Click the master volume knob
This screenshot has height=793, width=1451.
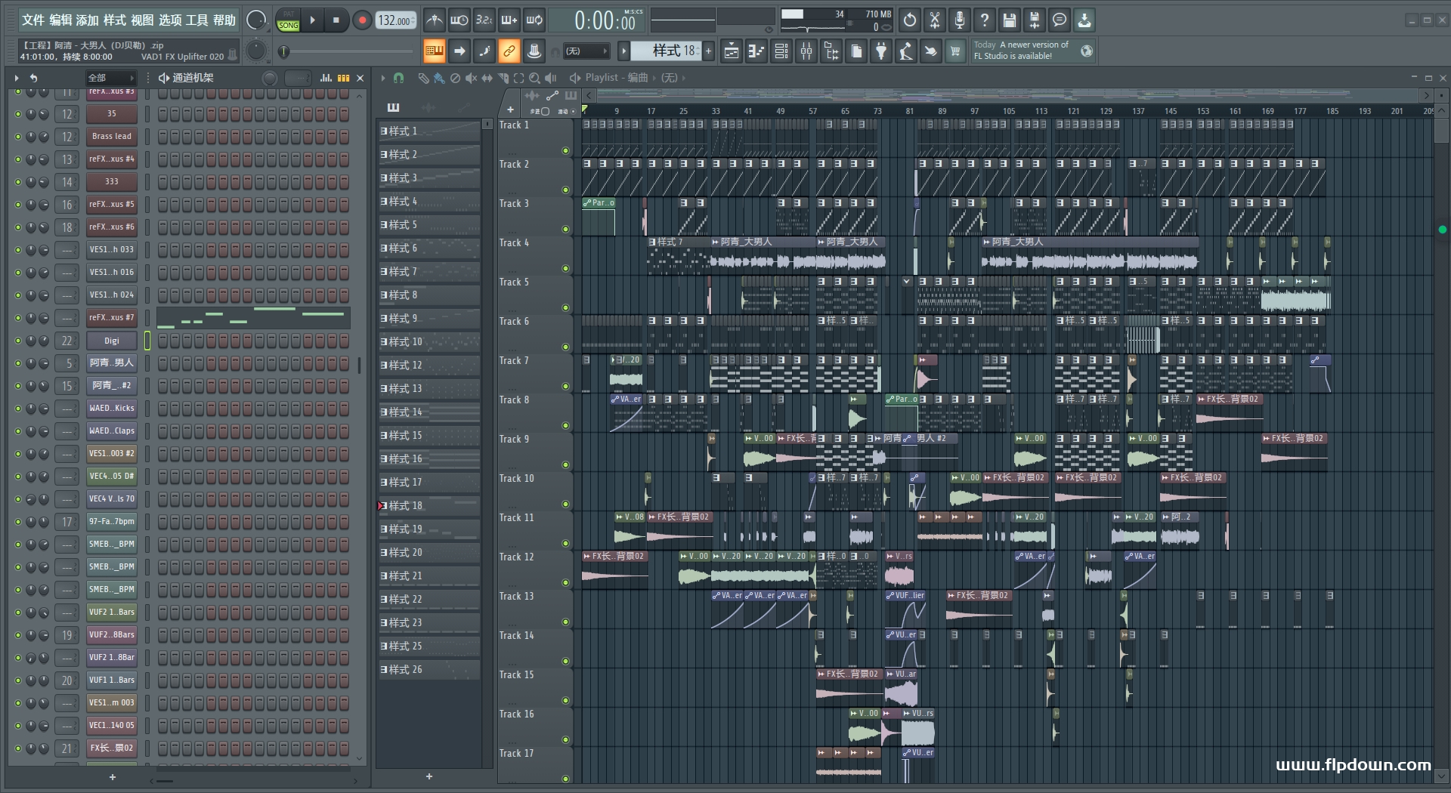click(257, 20)
